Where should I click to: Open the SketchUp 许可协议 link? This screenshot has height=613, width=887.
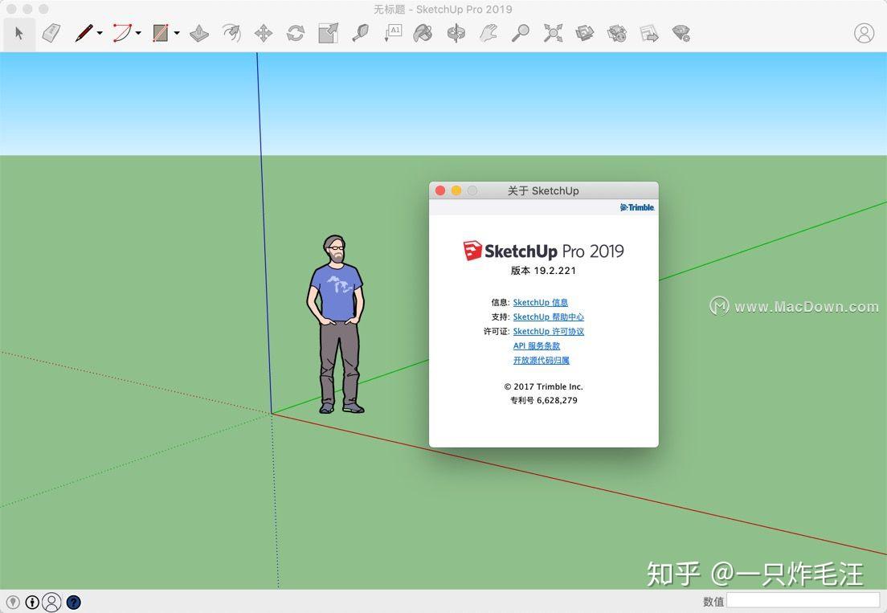(548, 331)
